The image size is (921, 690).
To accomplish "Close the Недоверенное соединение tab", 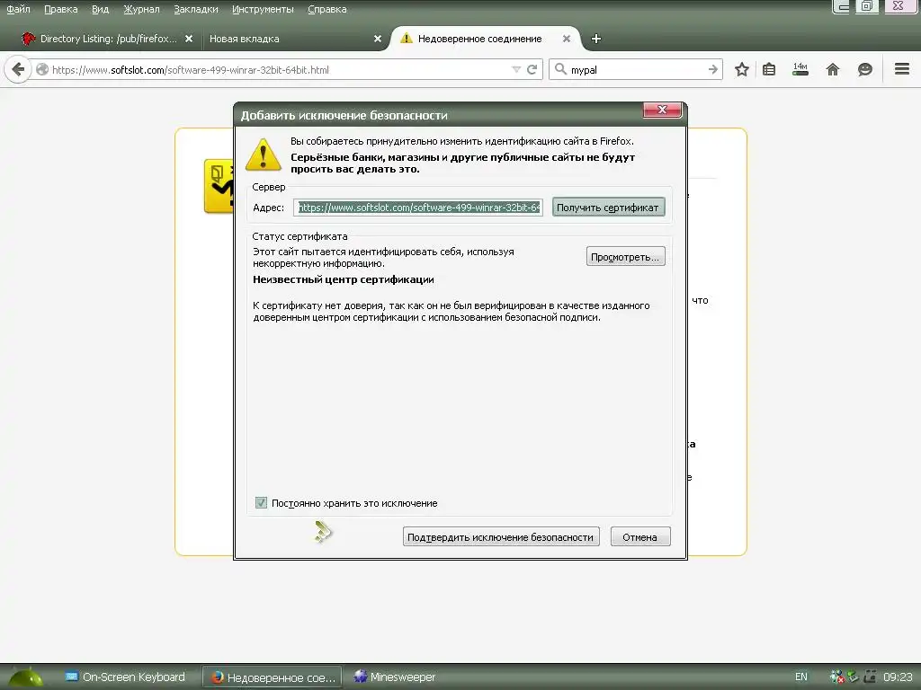I will 567,39.
